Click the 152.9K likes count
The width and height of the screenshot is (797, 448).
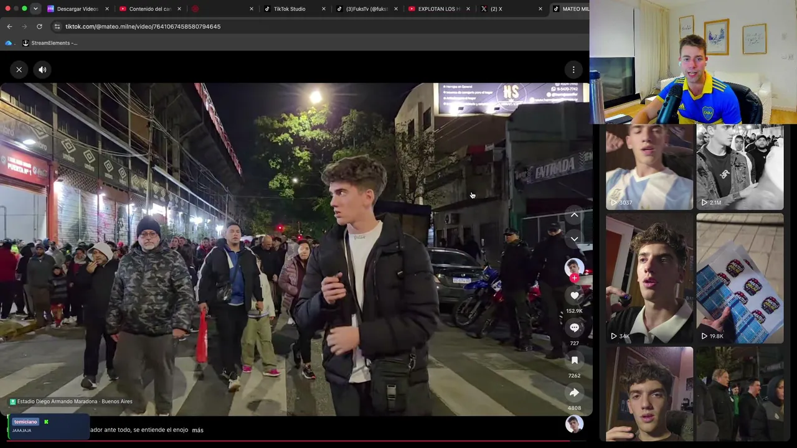click(x=574, y=311)
